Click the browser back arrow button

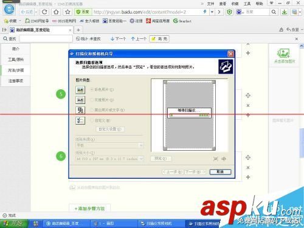tap(27, 12)
